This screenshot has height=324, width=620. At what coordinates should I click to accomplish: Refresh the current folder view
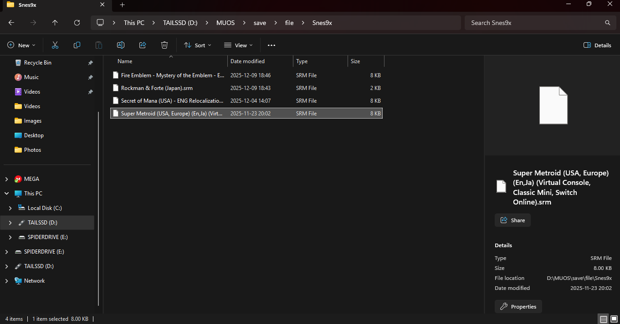(x=77, y=23)
